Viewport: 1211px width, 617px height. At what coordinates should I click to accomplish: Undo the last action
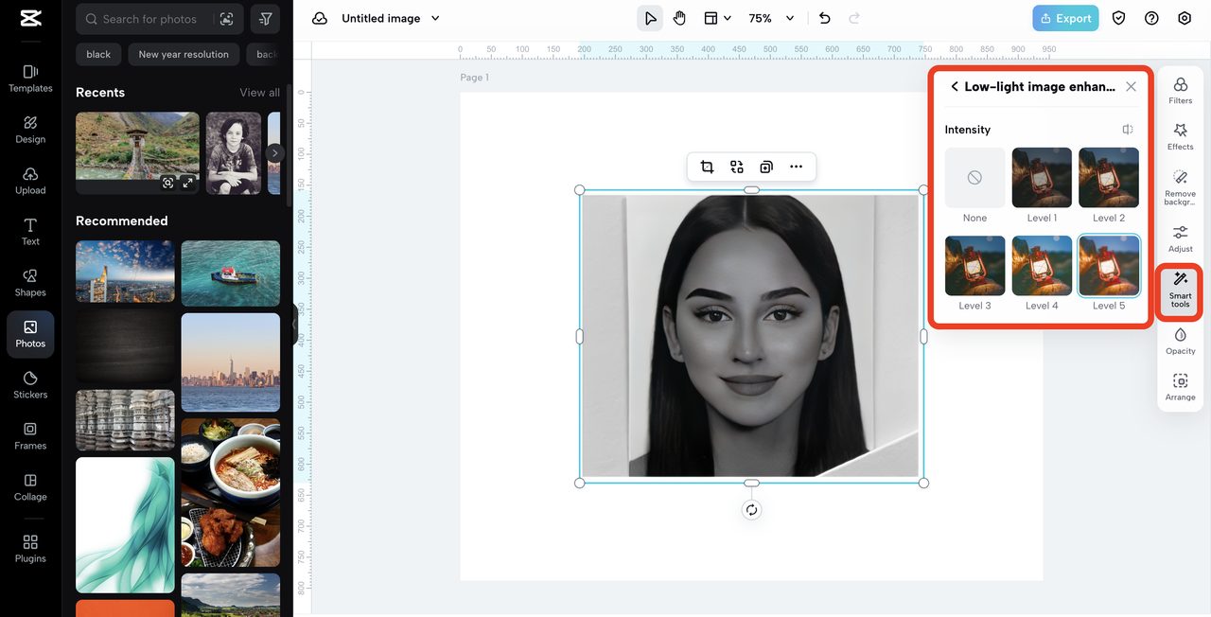point(824,18)
